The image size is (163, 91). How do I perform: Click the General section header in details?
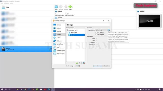(x=60, y=12)
